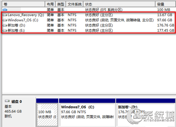Image resolution: width=176 pixels, height=127 pixels.
Task: Select the 新加卷 (D:) name in volume list
Action: point(17,25)
